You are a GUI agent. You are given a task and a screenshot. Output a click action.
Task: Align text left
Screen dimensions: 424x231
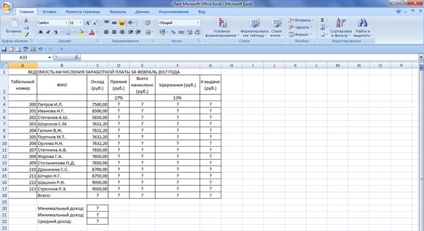(x=106, y=32)
